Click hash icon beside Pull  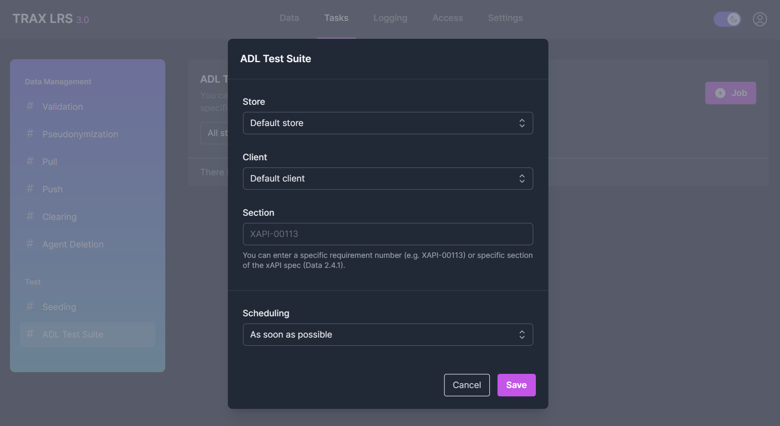click(x=30, y=161)
